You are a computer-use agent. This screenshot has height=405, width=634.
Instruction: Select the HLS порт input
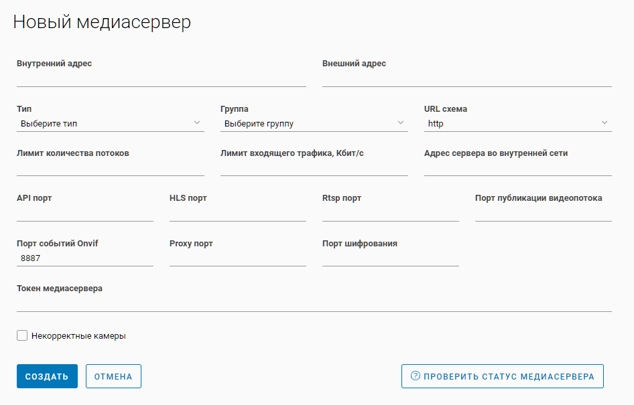point(238,213)
